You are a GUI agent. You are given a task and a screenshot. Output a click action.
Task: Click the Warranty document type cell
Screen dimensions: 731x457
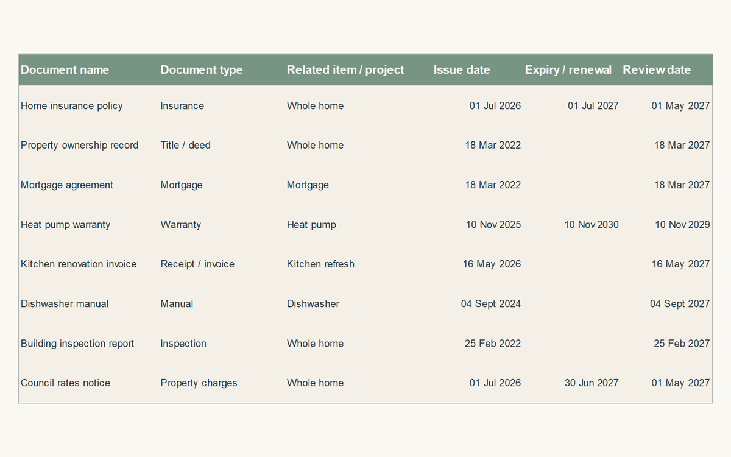click(x=181, y=224)
